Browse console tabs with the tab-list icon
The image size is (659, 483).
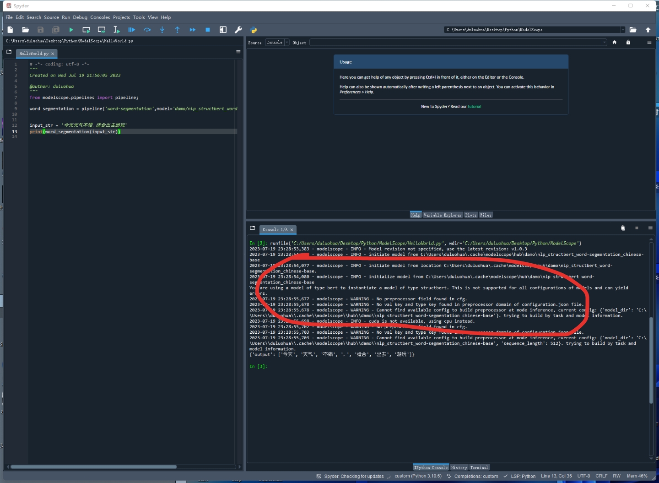252,228
